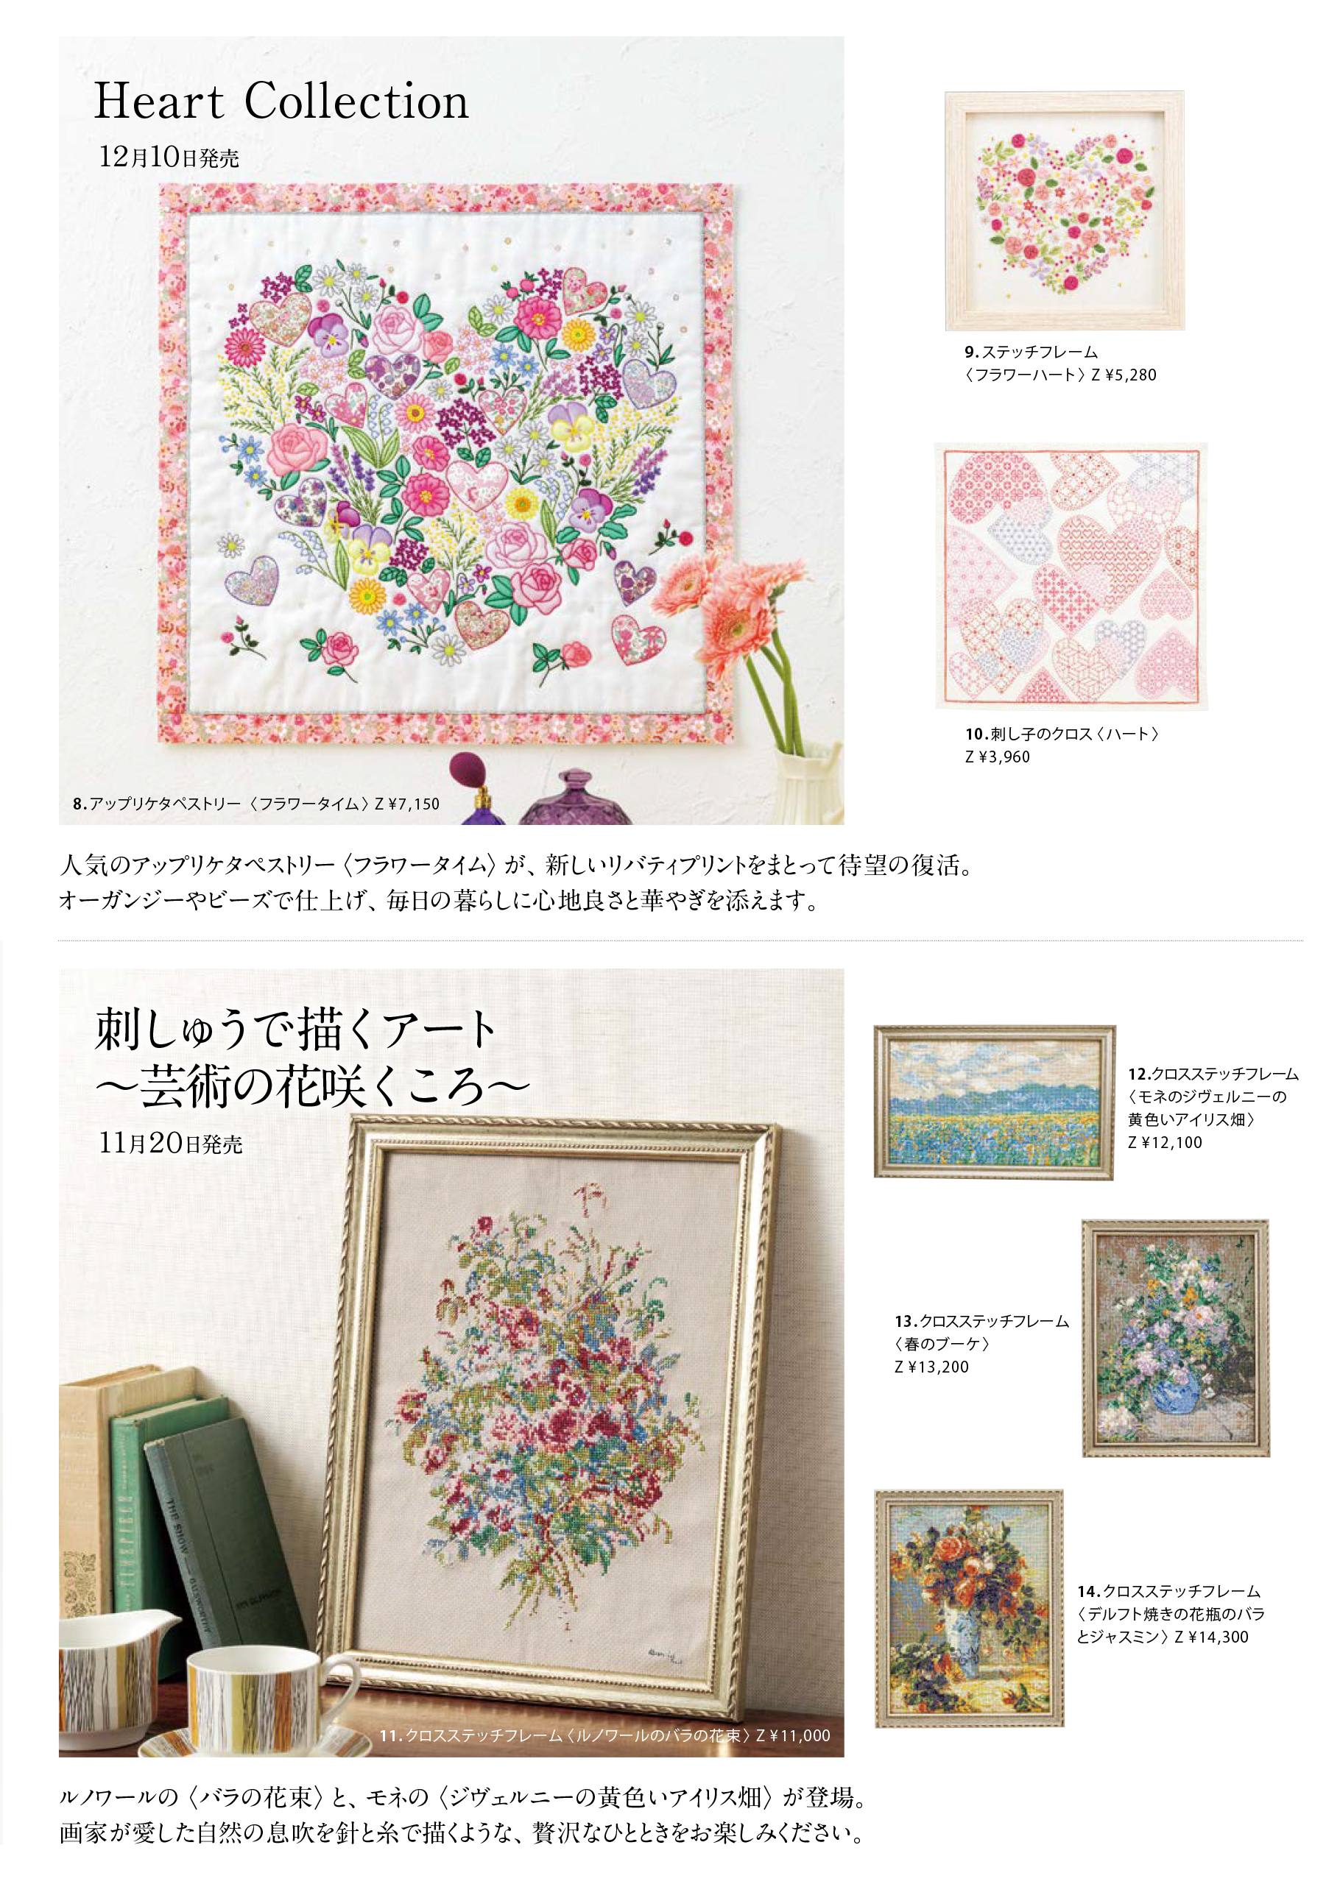Click the Flower Time applique tapestry photo
Viewport: 1340px width, 1884px height.
point(451,431)
